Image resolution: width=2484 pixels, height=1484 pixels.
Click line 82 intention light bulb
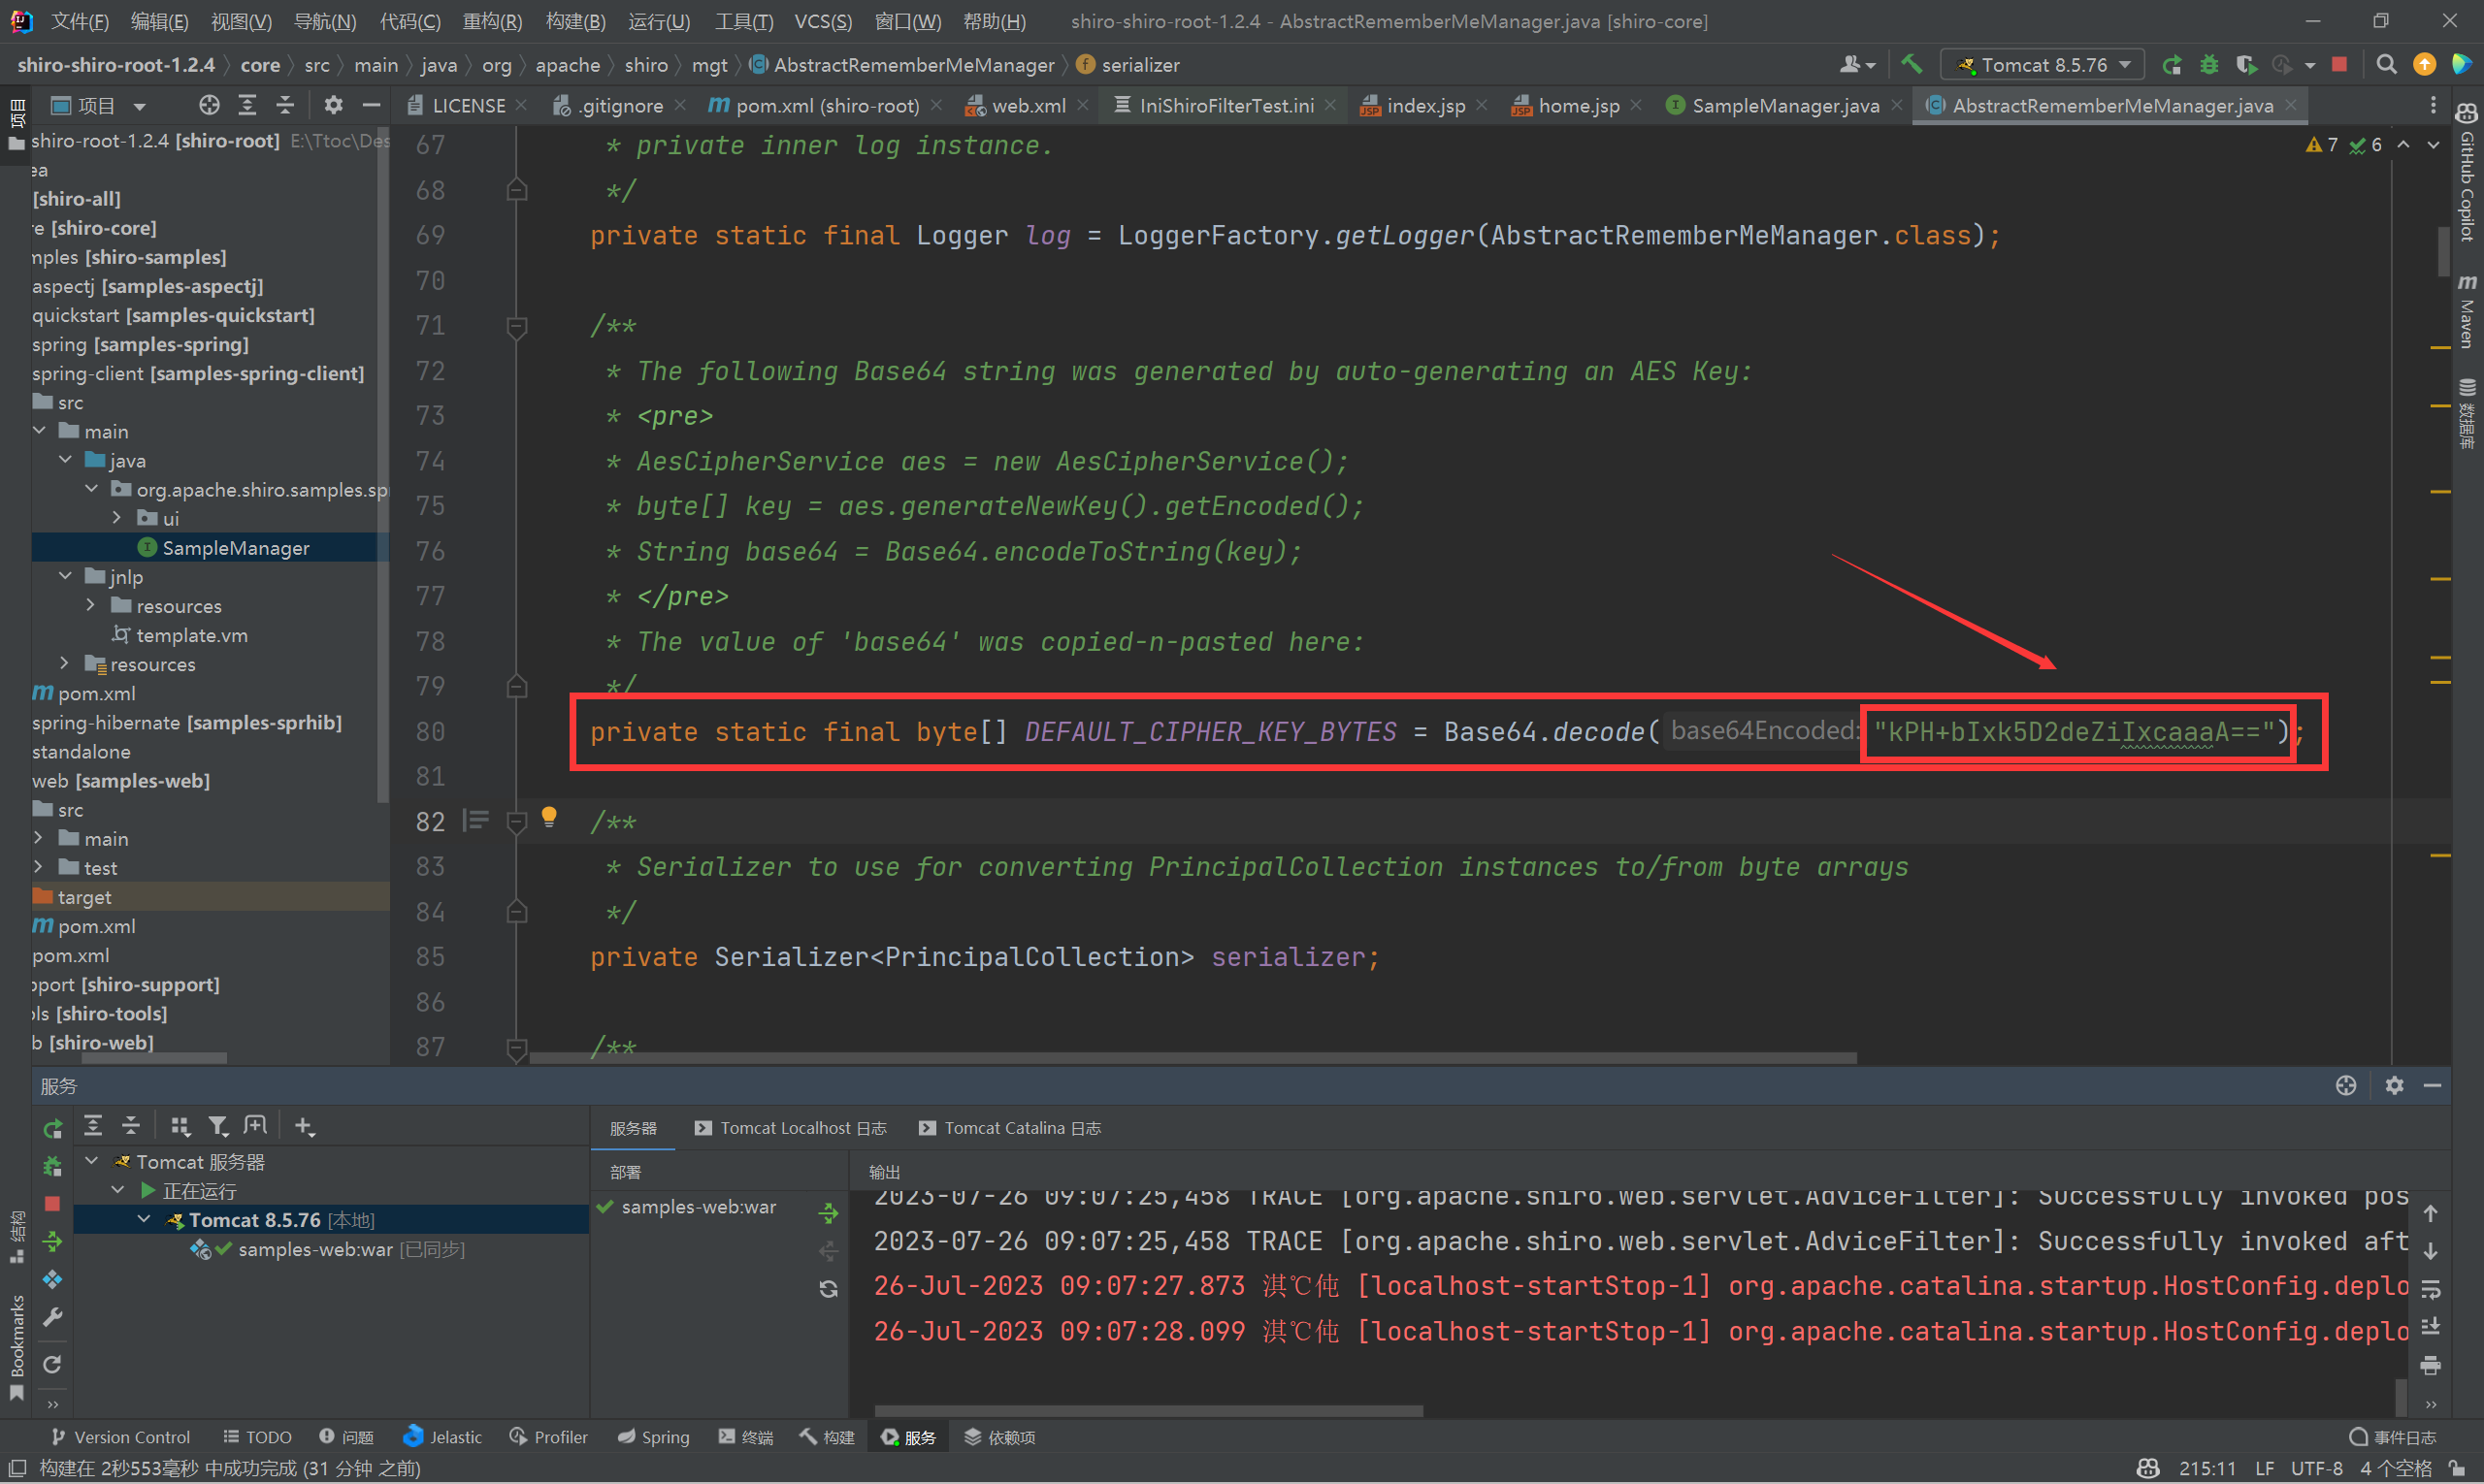549,817
